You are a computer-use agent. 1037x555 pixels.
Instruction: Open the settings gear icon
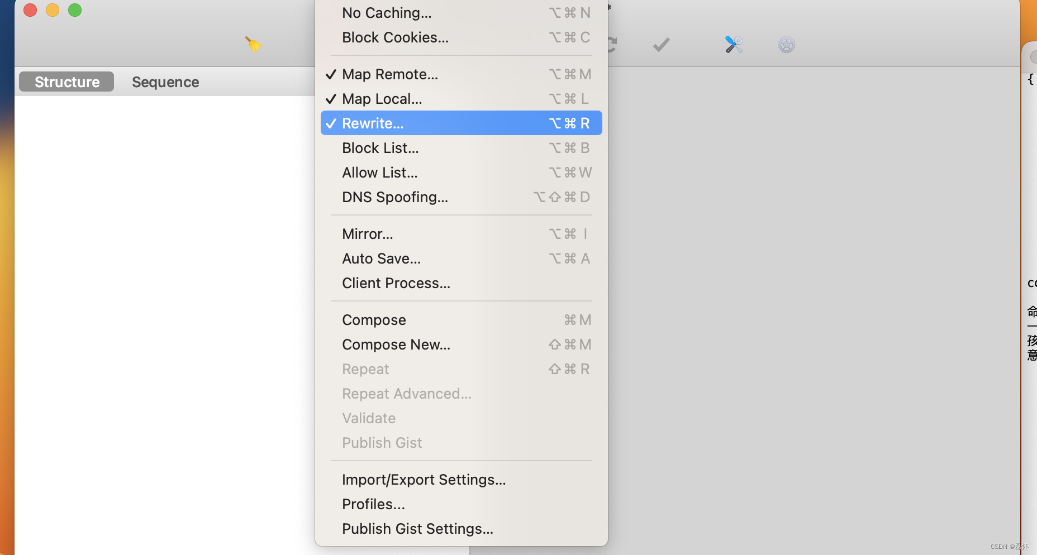coord(786,45)
